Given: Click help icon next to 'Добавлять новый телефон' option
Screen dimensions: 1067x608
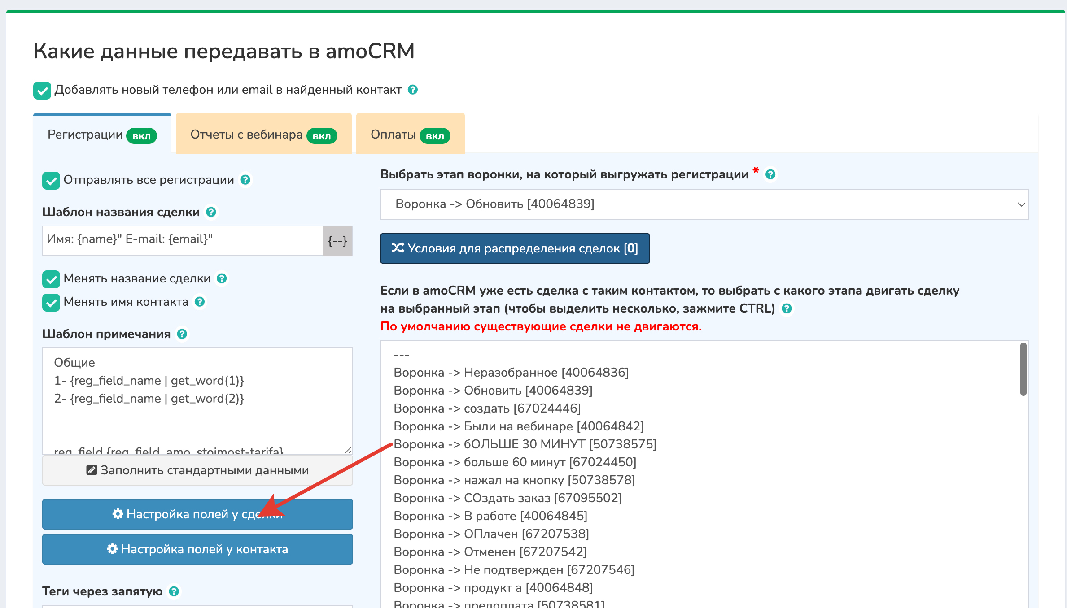Looking at the screenshot, I should [413, 90].
